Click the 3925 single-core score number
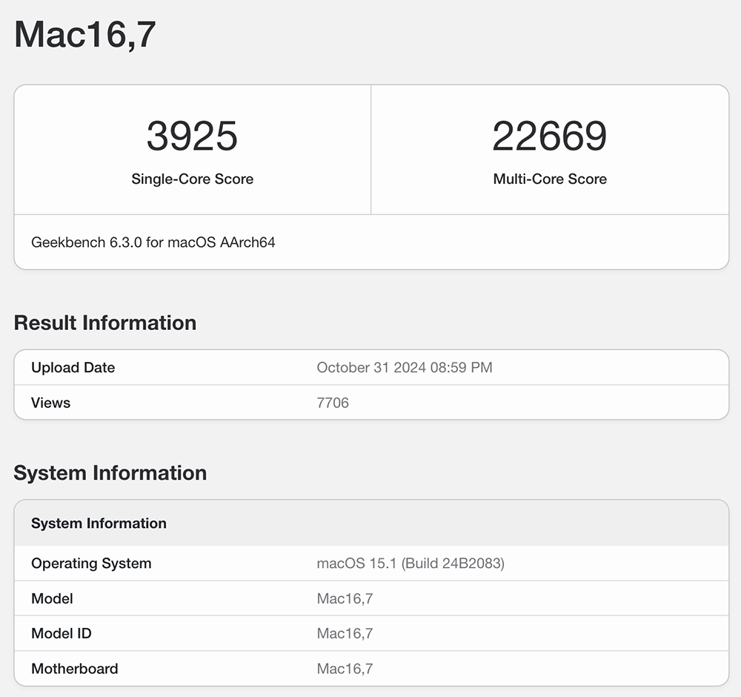 [192, 136]
